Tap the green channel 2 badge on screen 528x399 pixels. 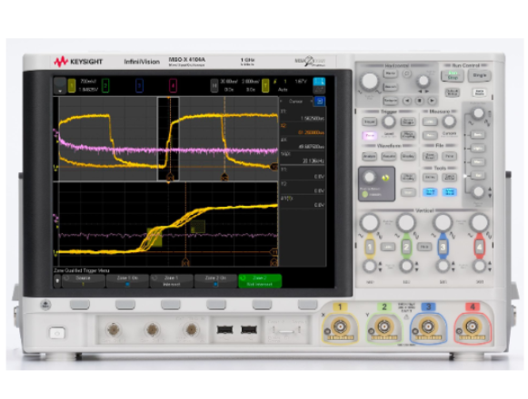(x=105, y=85)
